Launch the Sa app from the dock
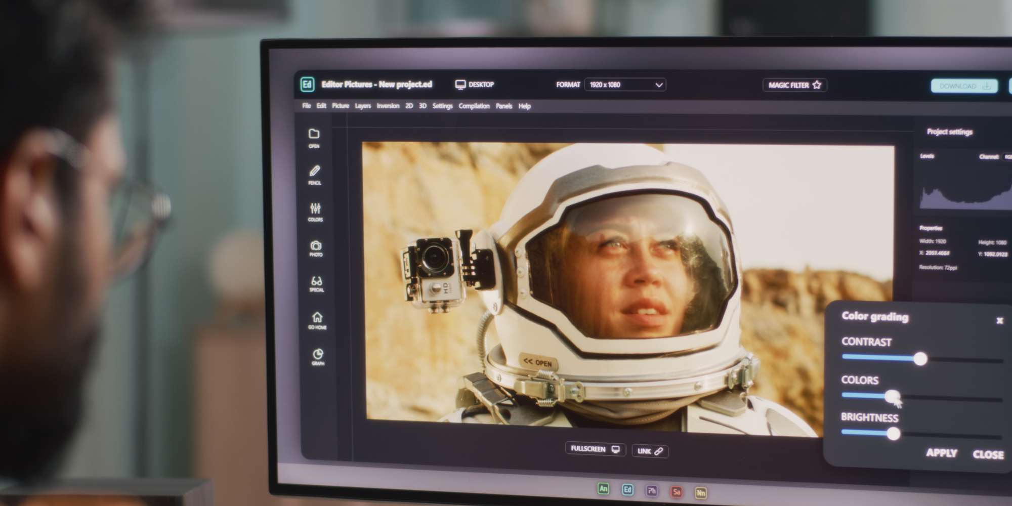Screen dimensions: 1012x506 click(677, 492)
